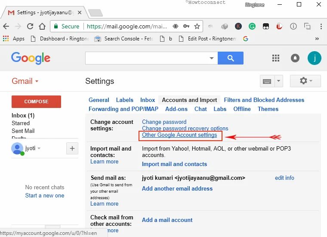Viewport: 327px width, 237px height.
Task: Click the plus button next to jyoti
Action: coord(72,148)
